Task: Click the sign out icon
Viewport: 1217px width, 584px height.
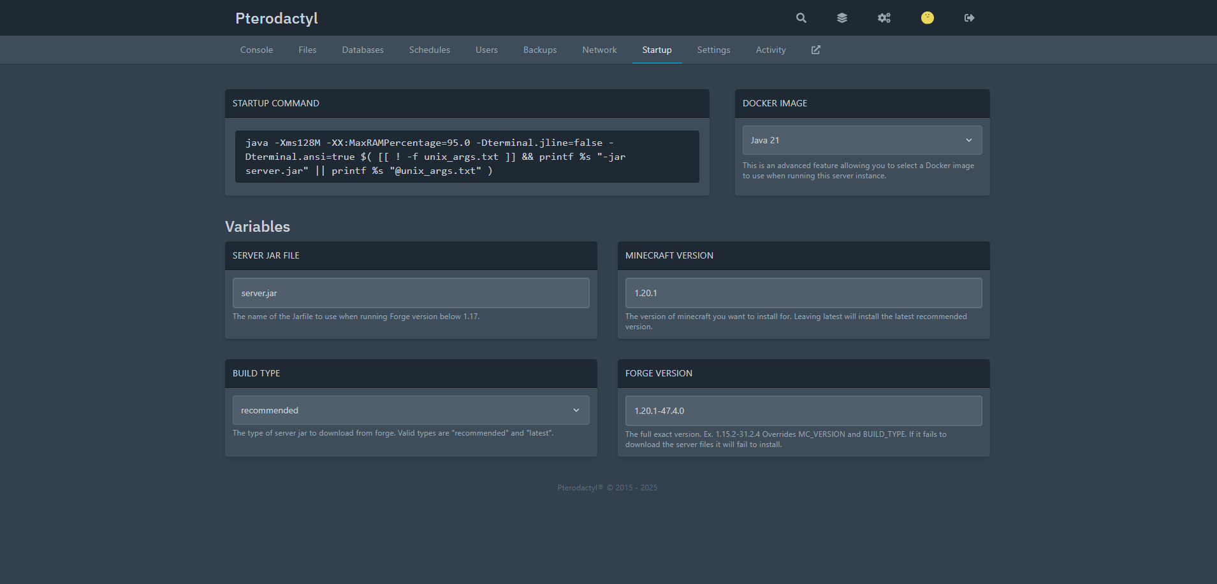Action: [970, 18]
